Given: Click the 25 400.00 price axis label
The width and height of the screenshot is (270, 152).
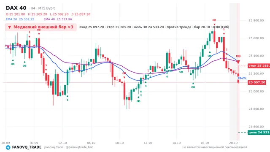Looking at the screenshot, I should coord(256,56).
